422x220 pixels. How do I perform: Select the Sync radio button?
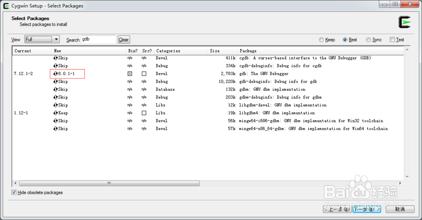pyautogui.click(x=368, y=40)
